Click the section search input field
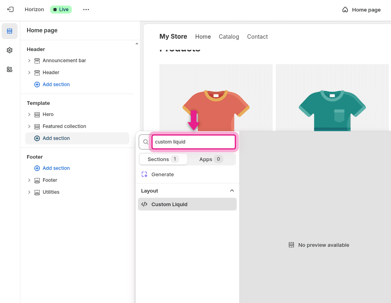391x303 pixels. click(x=194, y=142)
